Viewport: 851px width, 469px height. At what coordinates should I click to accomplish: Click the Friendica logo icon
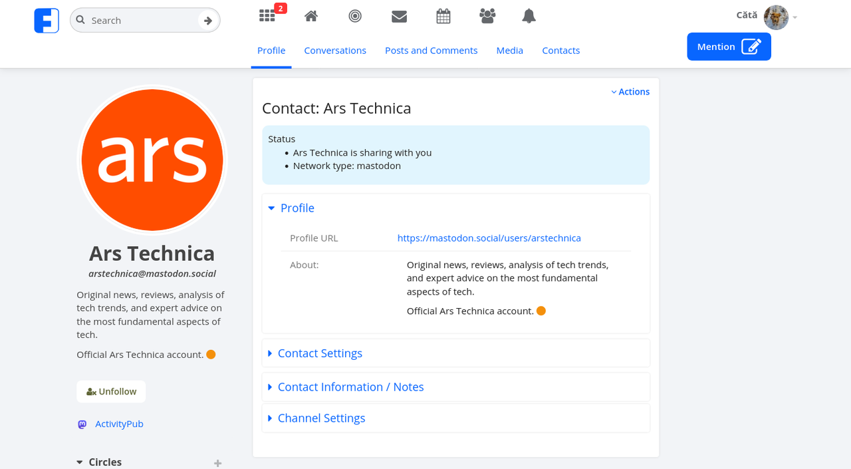point(47,21)
